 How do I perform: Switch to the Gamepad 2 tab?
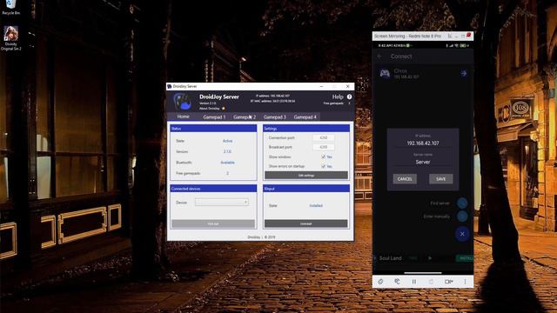(x=245, y=117)
